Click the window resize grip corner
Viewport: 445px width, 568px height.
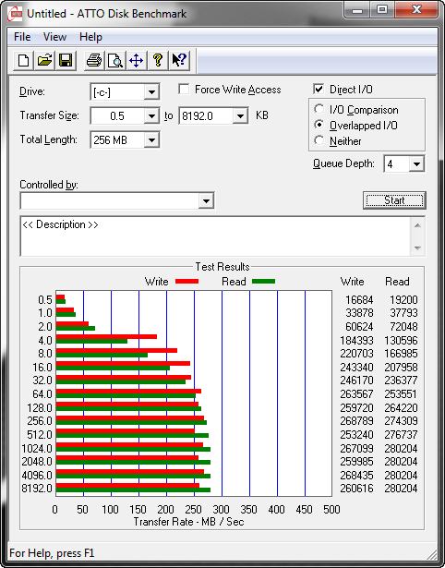(431, 554)
